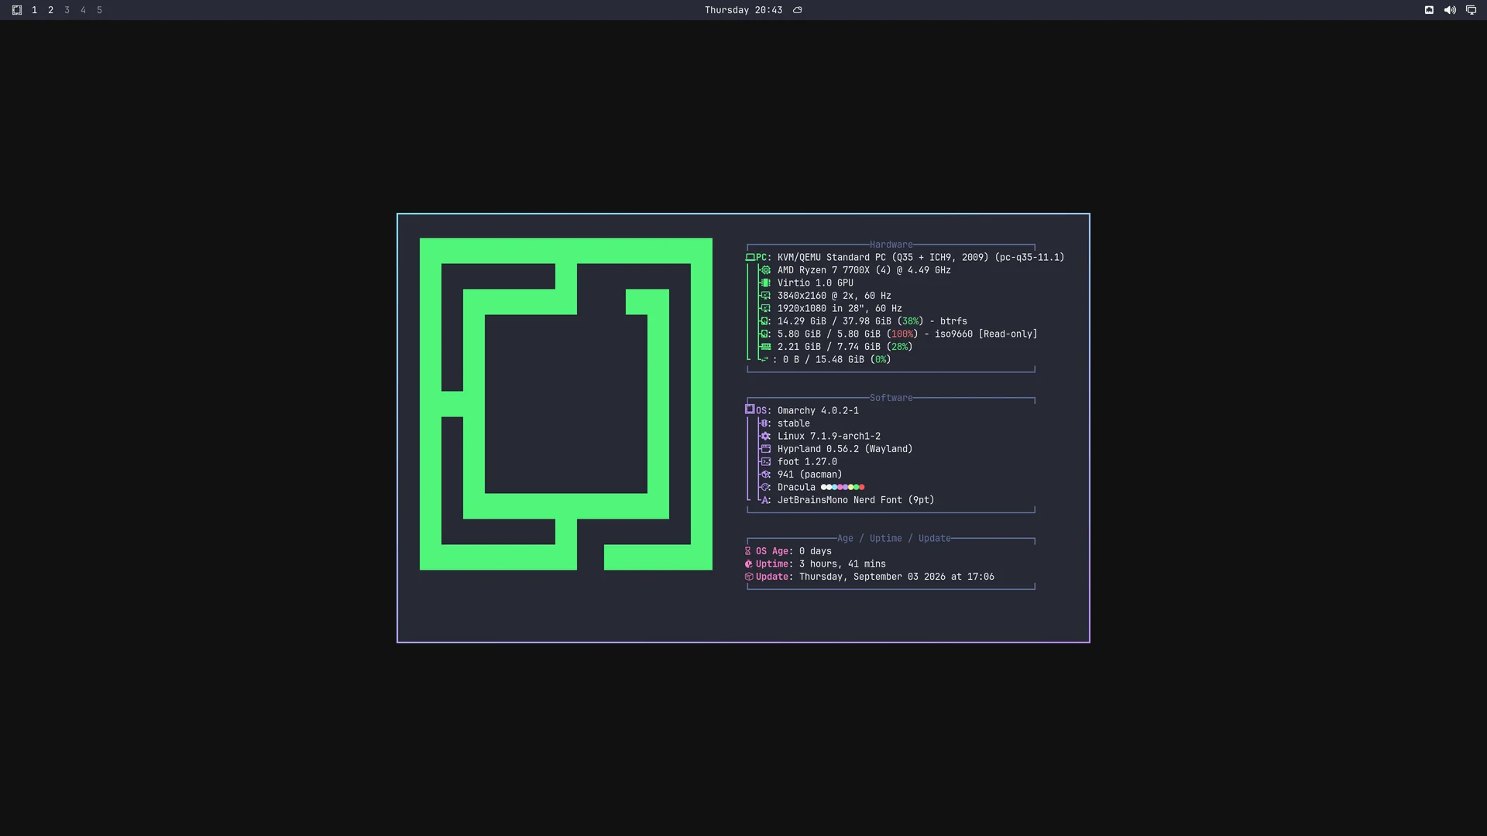Image resolution: width=1487 pixels, height=836 pixels.
Task: Click the gear icon next to Linux kernel
Action: [x=765, y=436]
